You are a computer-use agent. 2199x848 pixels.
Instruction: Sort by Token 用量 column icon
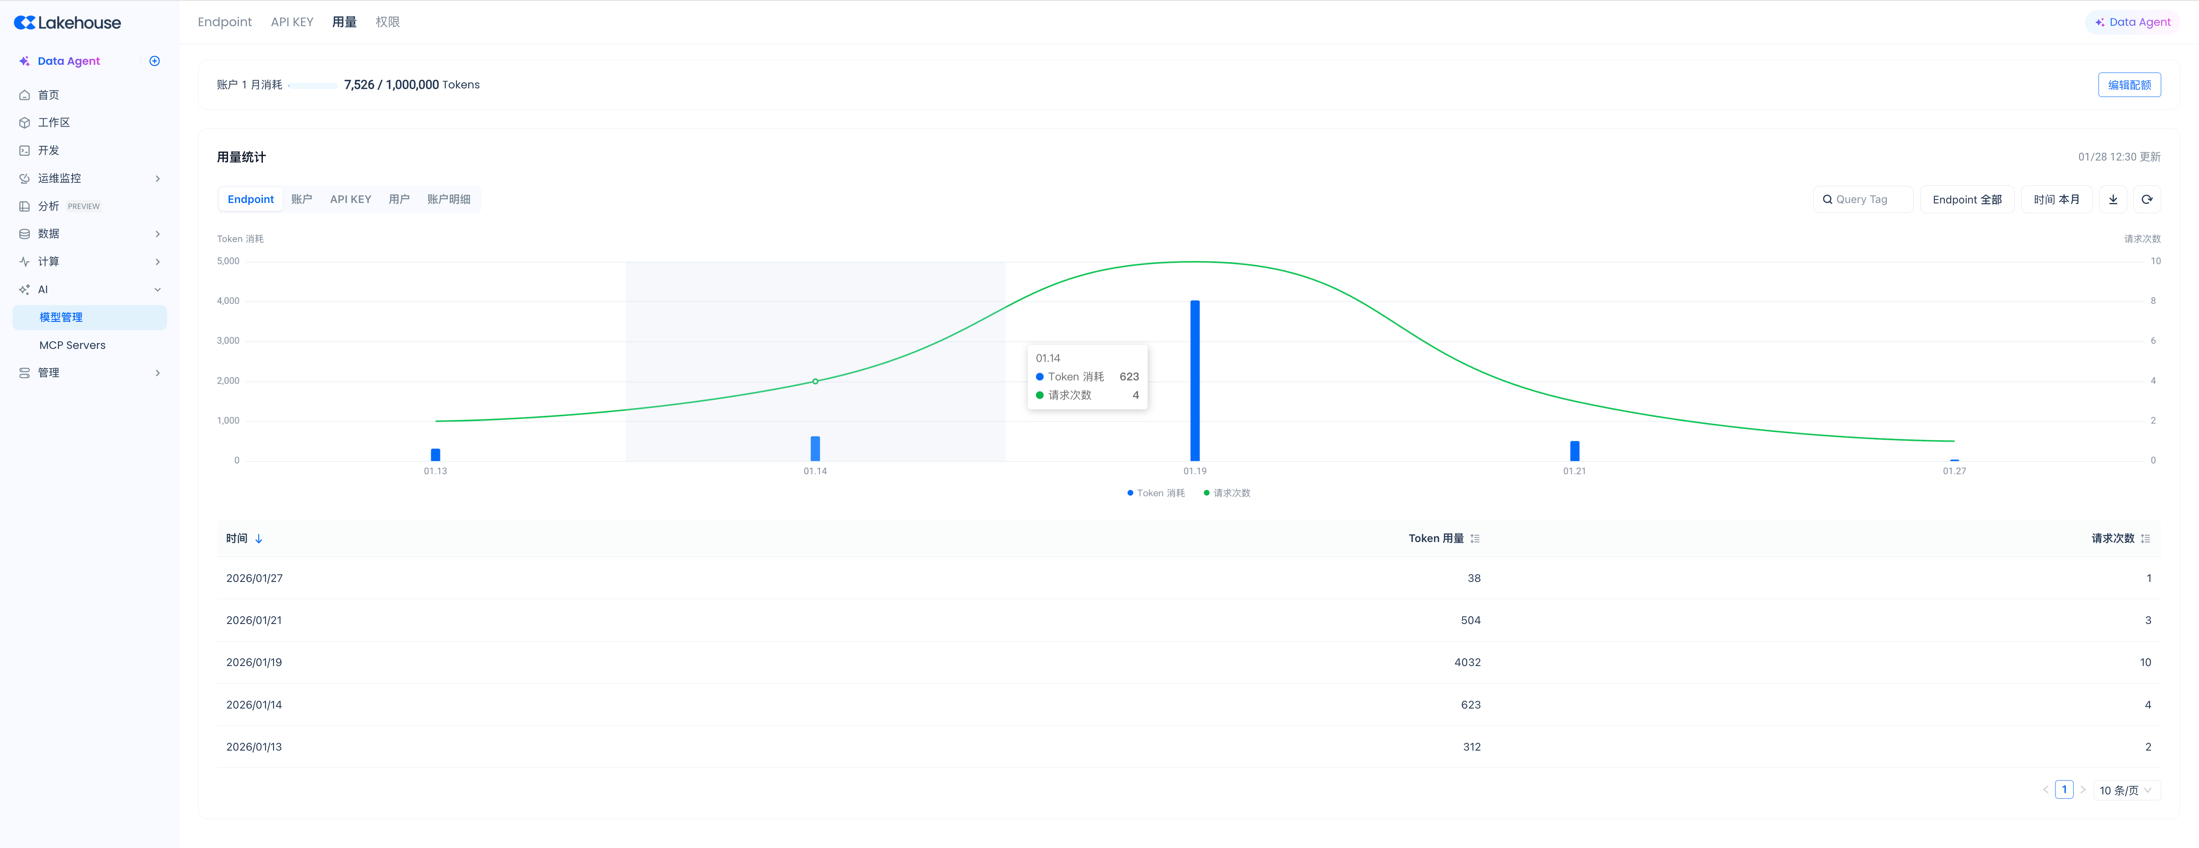(x=1475, y=538)
